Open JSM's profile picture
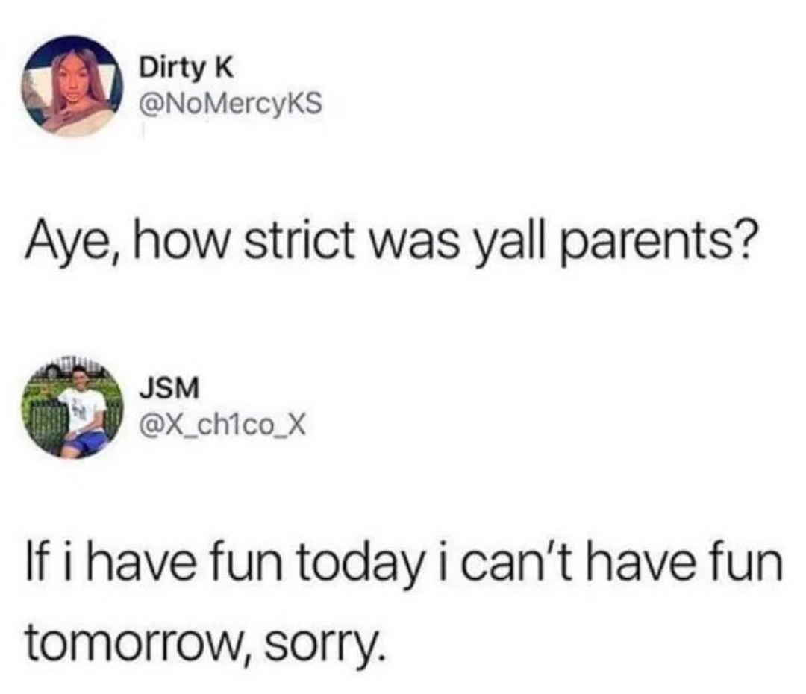 pos(72,406)
